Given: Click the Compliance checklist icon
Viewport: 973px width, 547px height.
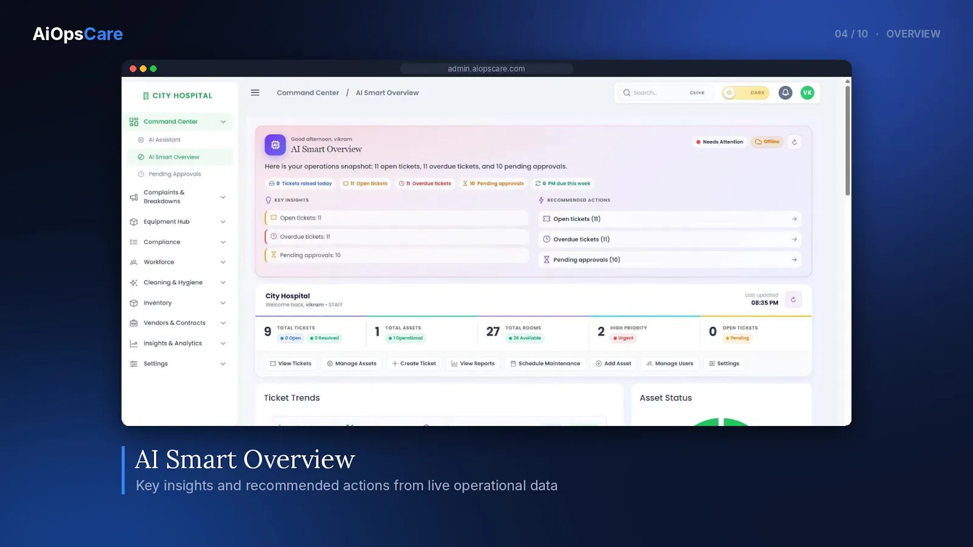Looking at the screenshot, I should click(x=134, y=242).
